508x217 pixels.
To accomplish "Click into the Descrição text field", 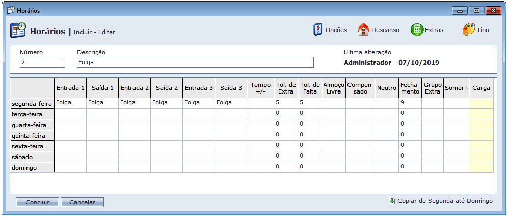I will coord(195,62).
